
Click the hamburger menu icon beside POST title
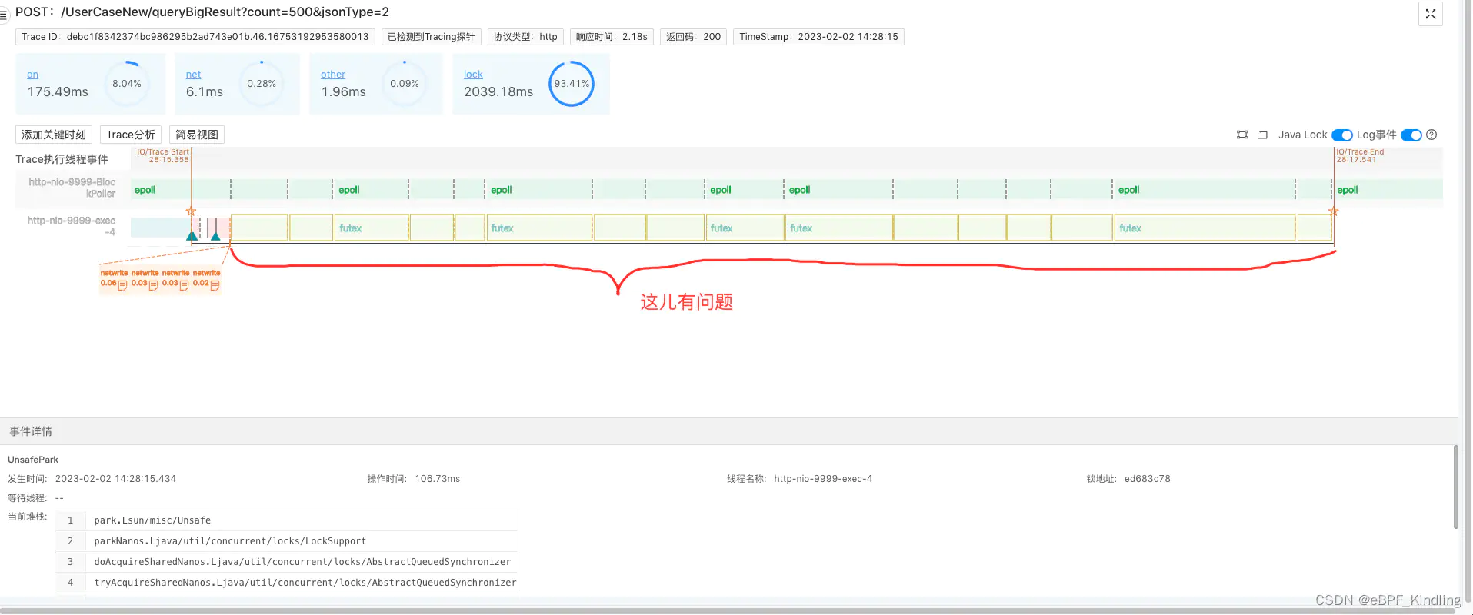[4, 14]
